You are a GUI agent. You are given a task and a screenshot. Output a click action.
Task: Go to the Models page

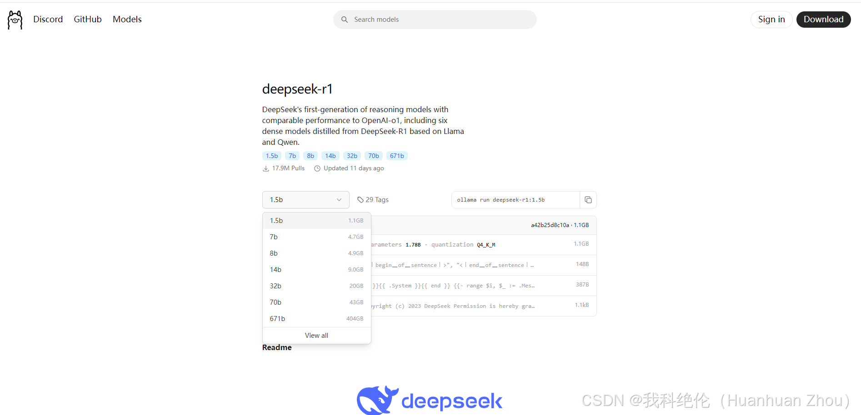pos(127,20)
